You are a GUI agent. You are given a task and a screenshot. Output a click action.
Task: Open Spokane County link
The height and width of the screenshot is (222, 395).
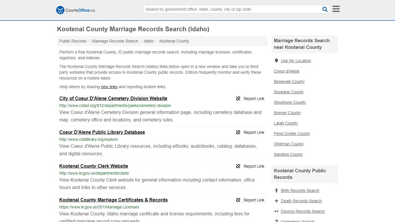(289, 92)
